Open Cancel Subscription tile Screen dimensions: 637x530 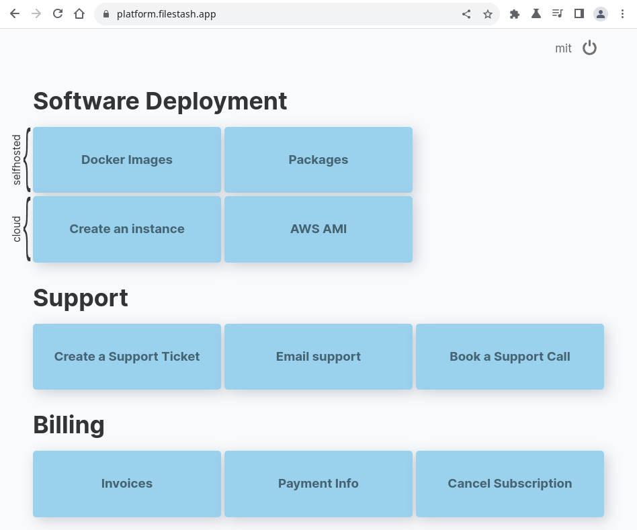point(510,484)
